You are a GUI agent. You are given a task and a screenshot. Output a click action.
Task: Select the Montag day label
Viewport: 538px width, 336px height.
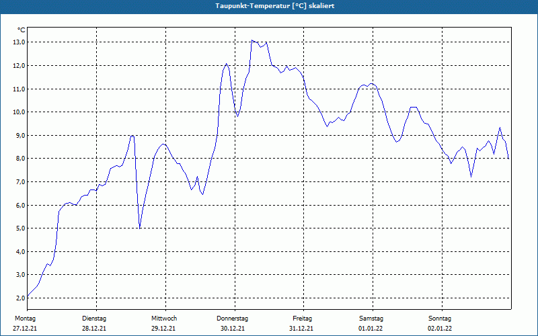click(25, 319)
